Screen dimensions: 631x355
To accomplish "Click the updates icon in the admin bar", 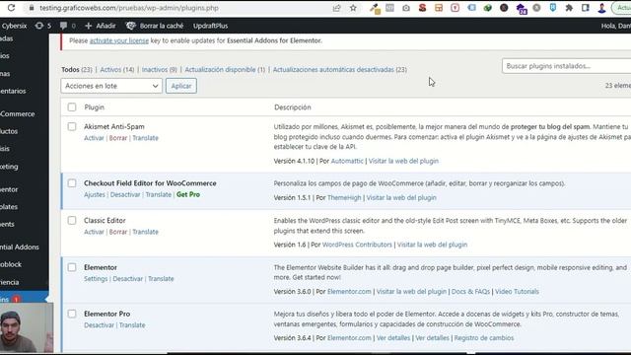I will pyautogui.click(x=39, y=26).
